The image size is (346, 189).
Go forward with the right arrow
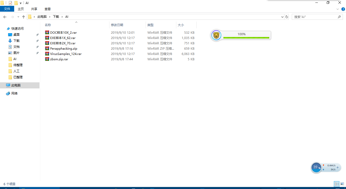coord(12,17)
